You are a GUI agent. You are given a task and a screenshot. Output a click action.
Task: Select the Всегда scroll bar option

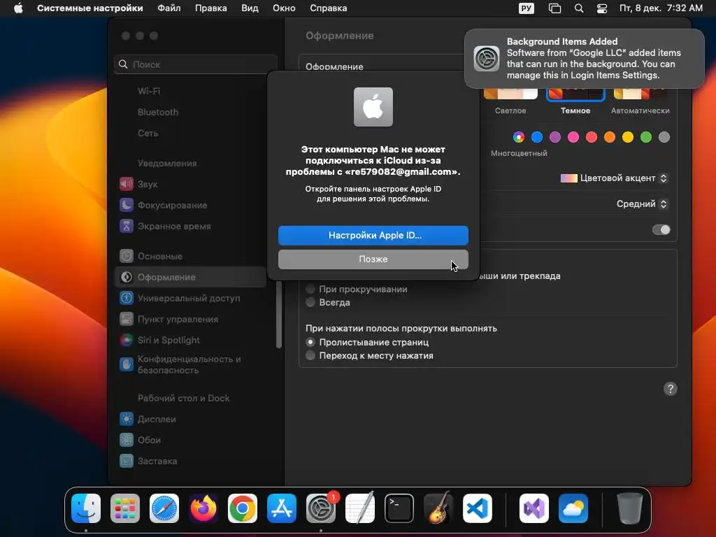(310, 302)
